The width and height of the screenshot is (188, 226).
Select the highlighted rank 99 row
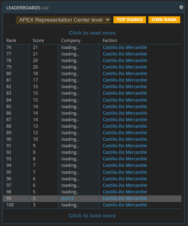pos(92,199)
